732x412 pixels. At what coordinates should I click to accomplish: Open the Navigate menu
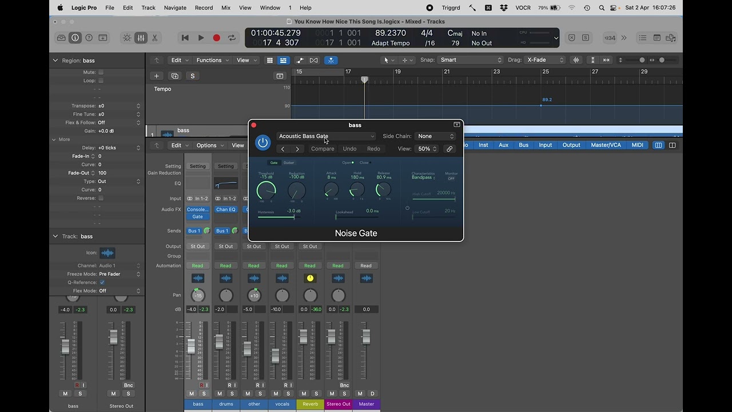click(175, 7)
